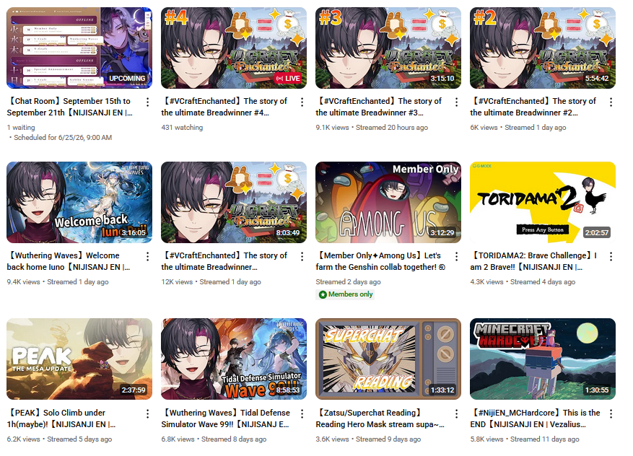Open the yellow TORIDAMA 2 thumbnail
Screen dimensions: 633x456
[543, 202]
